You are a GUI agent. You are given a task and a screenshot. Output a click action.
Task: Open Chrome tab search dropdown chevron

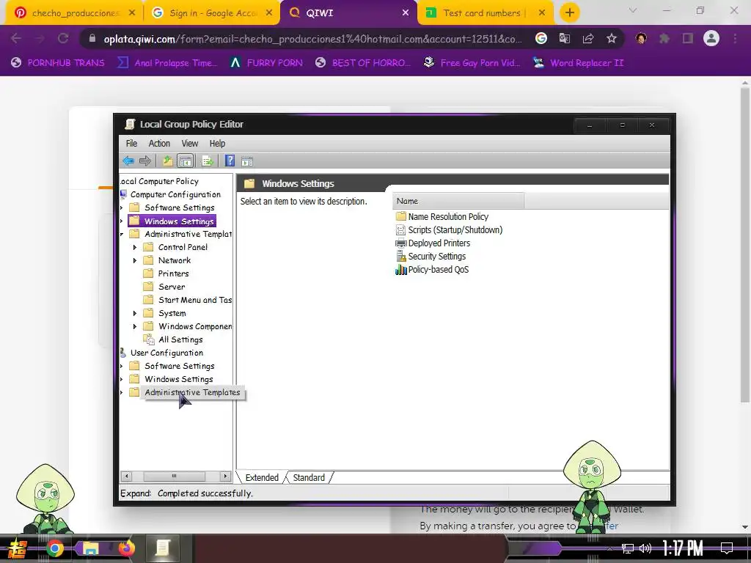point(633,10)
